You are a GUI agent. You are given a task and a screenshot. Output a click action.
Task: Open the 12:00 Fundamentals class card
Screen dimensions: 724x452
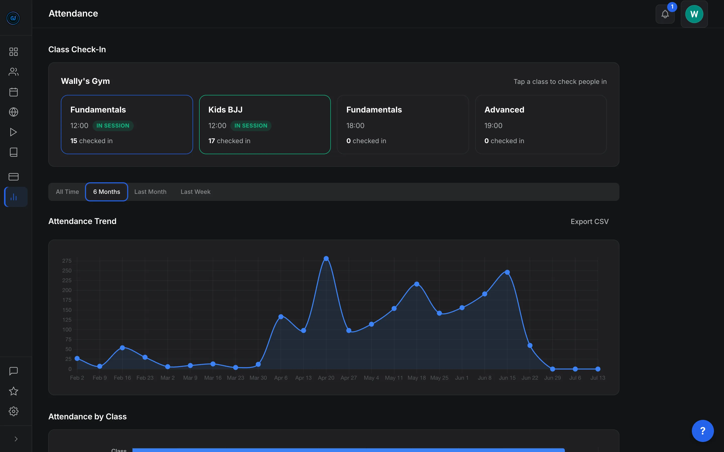(127, 124)
